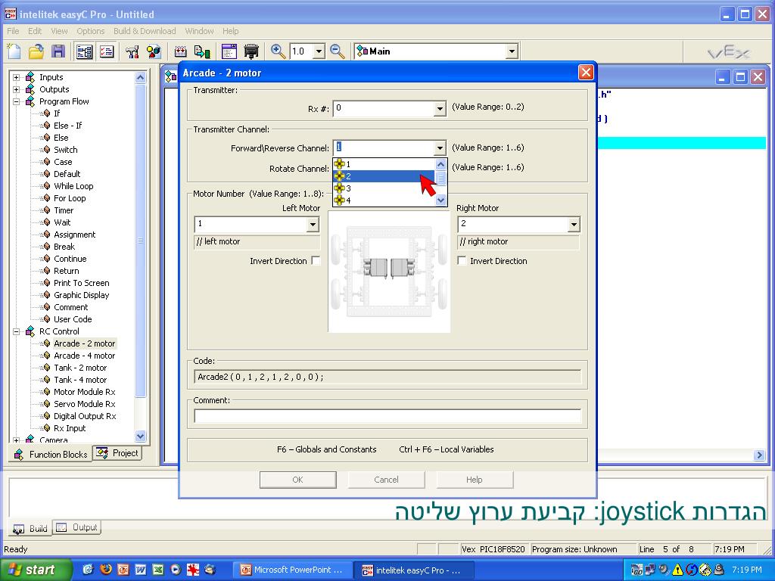Click the serial port connector toolbar icon
Viewport: 775px width, 581px height.
click(251, 51)
